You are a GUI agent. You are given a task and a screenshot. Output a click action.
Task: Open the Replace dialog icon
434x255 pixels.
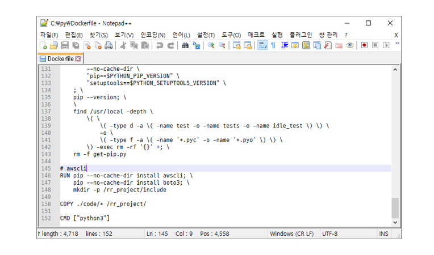[196, 45]
